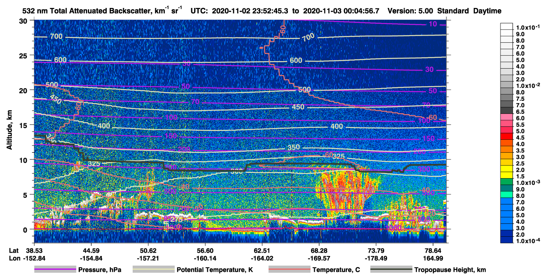Click latitude value 56.60
Viewport: 544px width, 279px height.
(x=205, y=251)
